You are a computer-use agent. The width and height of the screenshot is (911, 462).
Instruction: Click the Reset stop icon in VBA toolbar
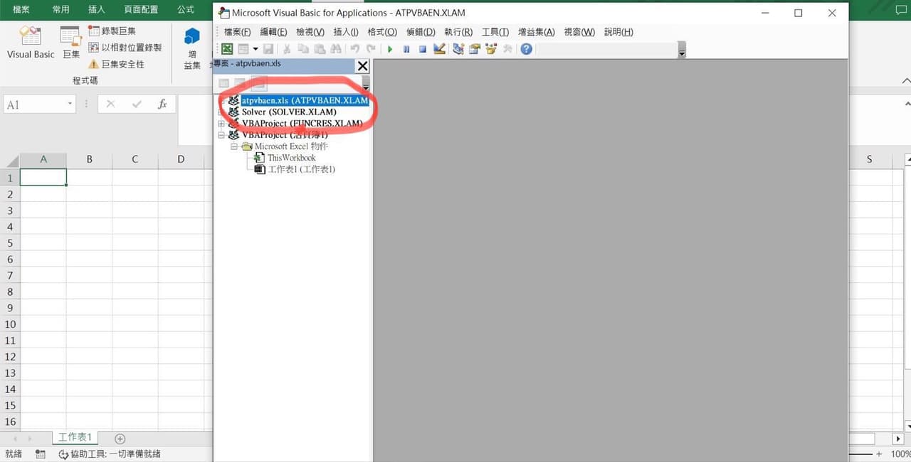coord(422,49)
